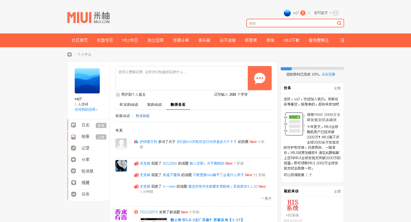Go to 独立应用 section
The height and width of the screenshot is (222, 411).
coord(155,40)
